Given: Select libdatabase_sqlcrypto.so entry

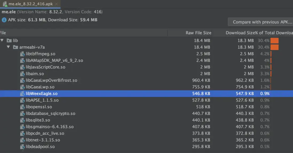Looking at the screenshot, I should (x=50, y=114).
